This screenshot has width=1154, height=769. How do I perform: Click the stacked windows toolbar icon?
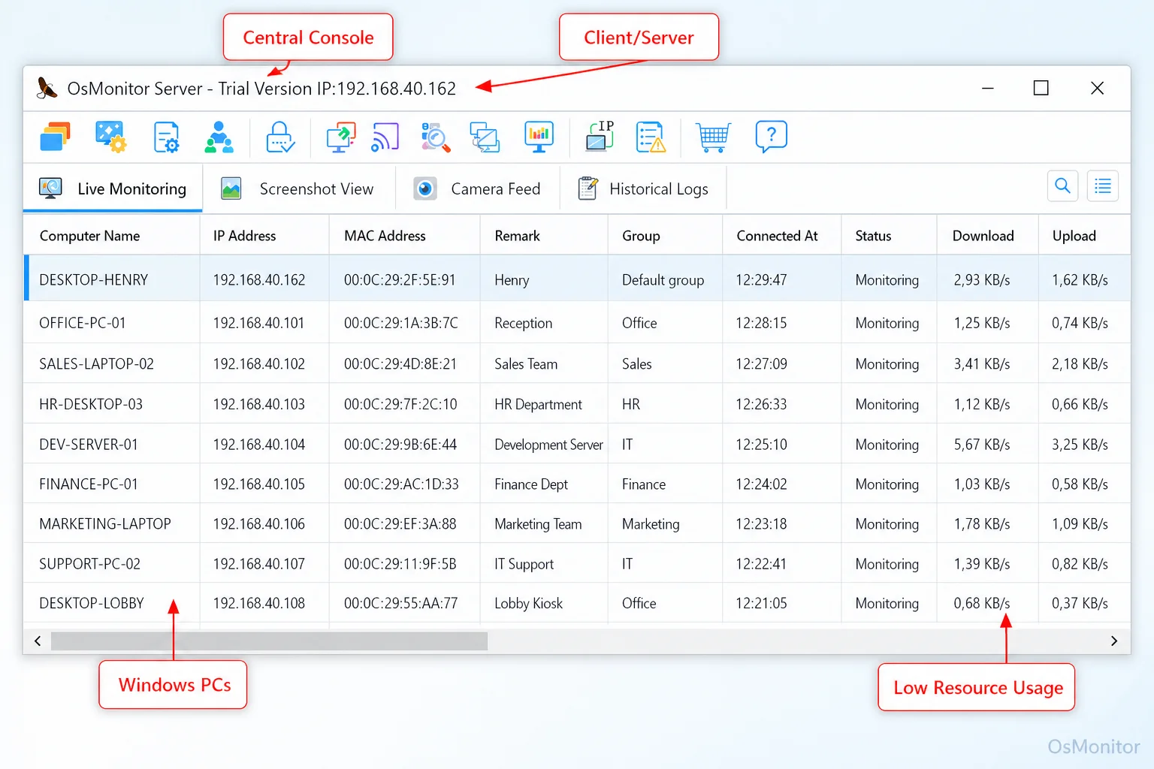55,137
